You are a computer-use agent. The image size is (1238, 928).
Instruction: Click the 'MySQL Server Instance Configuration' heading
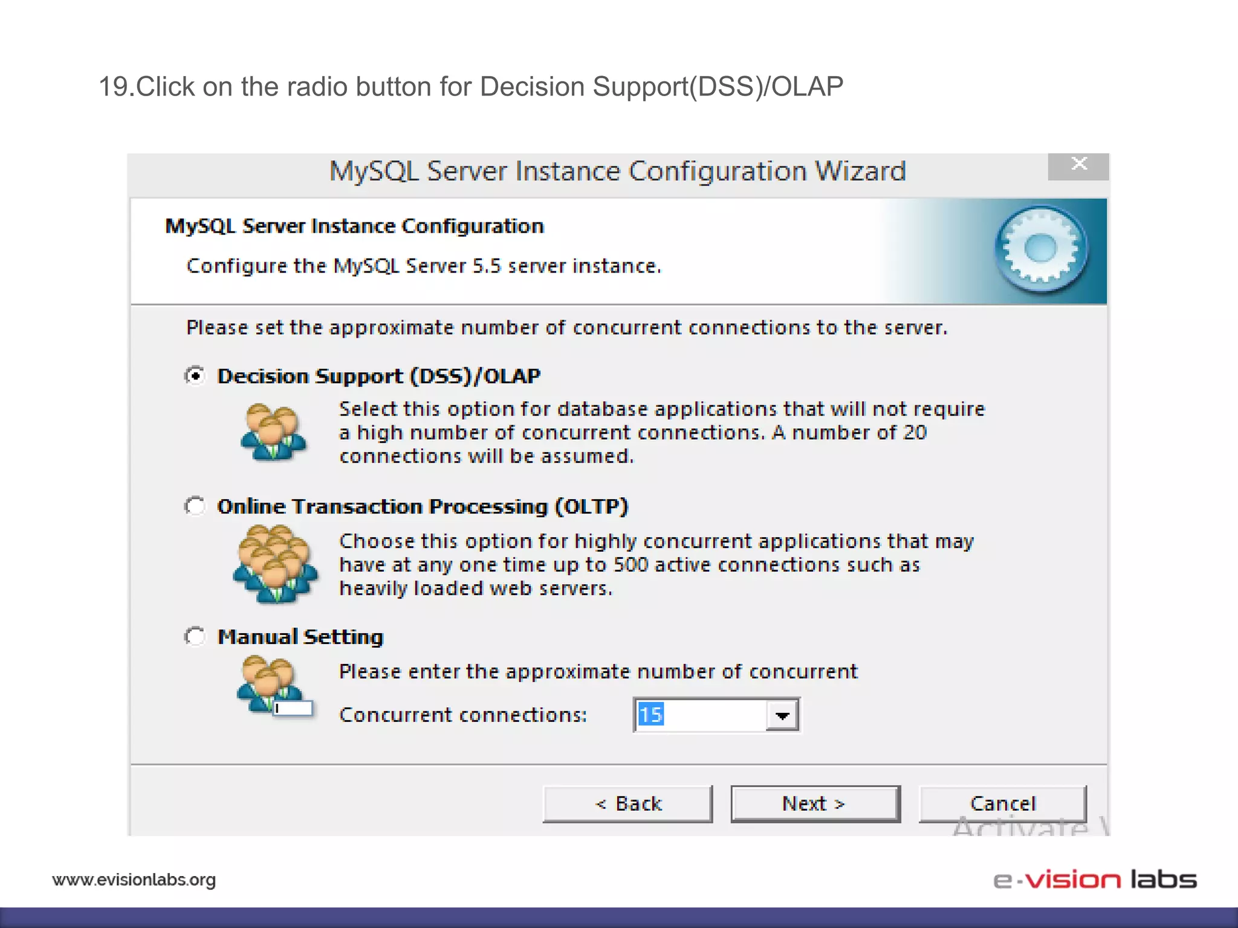pyautogui.click(x=354, y=226)
